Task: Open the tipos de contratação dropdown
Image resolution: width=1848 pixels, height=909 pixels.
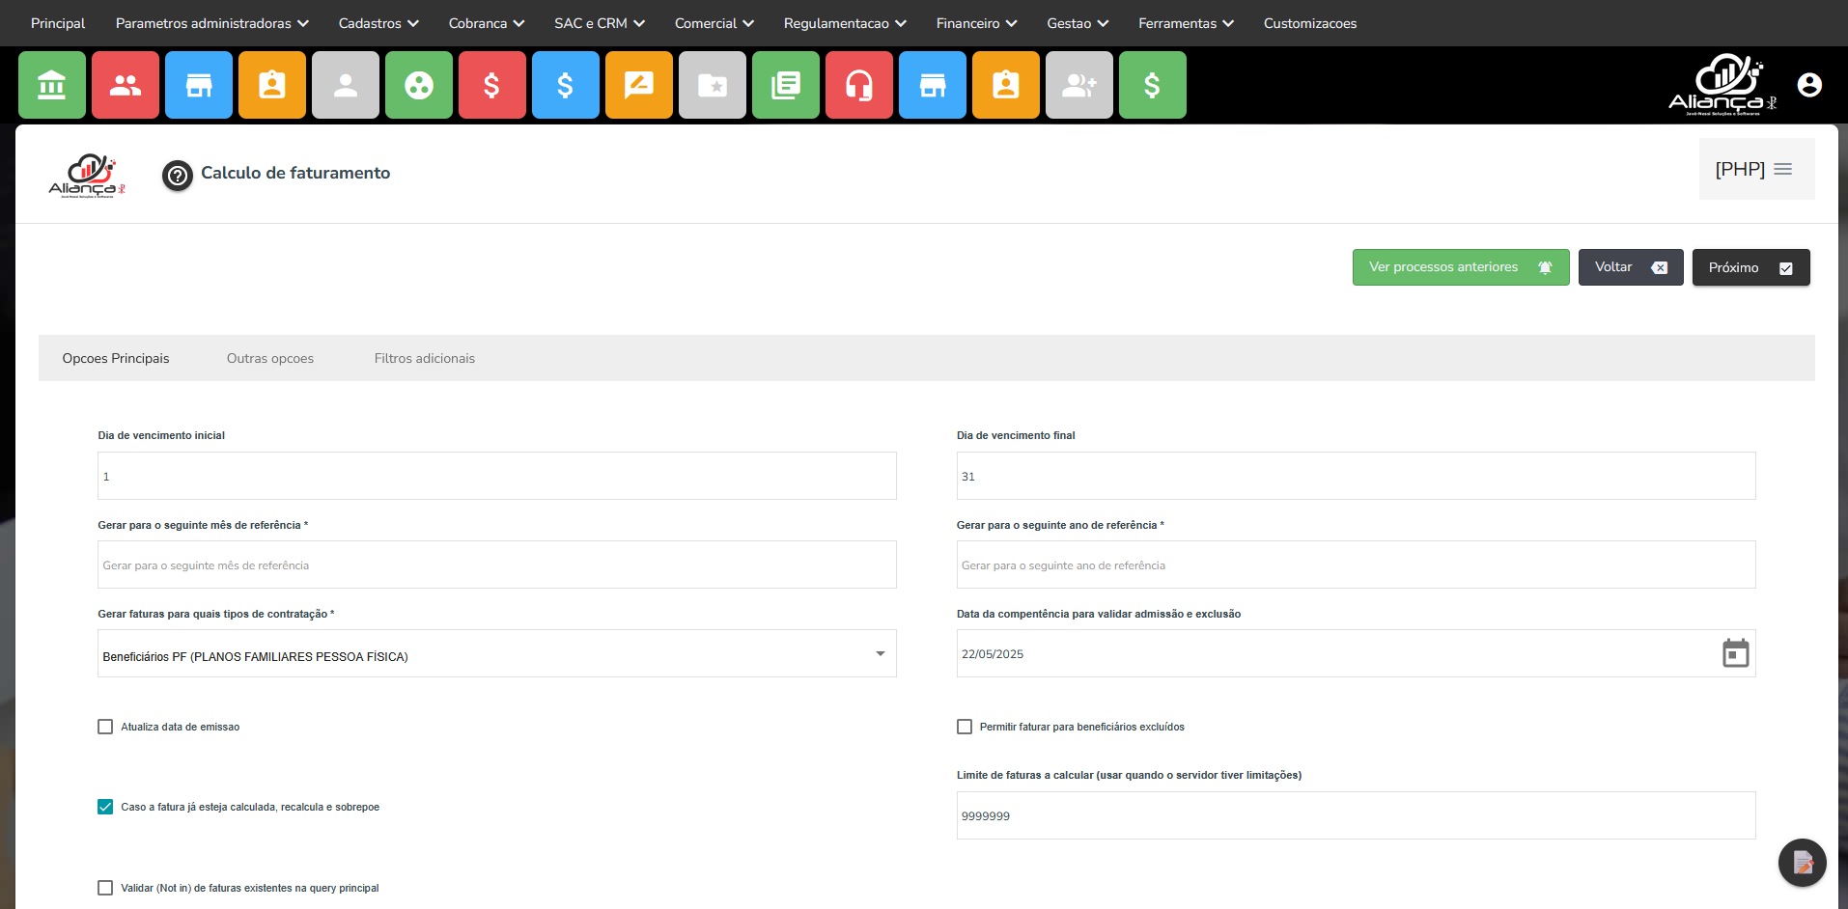Action: 496,654
